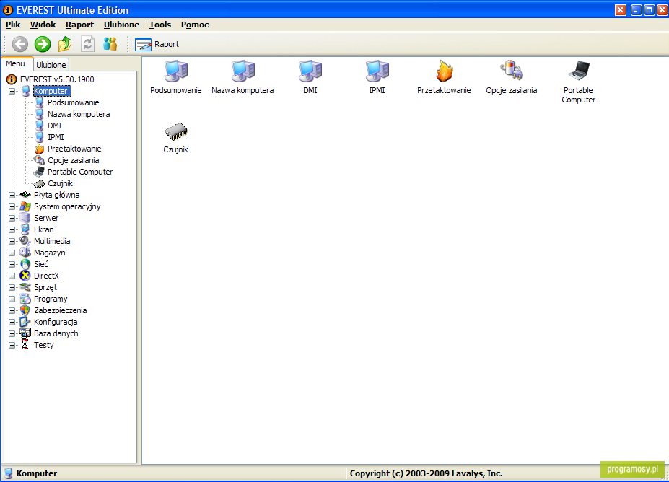Click the System operacyjny Windows flag icon

(x=25, y=206)
